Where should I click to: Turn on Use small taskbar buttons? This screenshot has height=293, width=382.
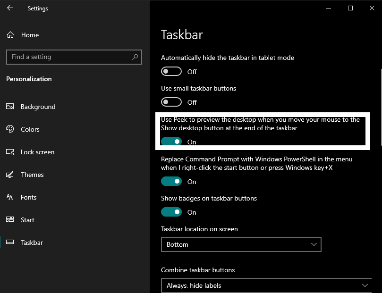tap(171, 102)
